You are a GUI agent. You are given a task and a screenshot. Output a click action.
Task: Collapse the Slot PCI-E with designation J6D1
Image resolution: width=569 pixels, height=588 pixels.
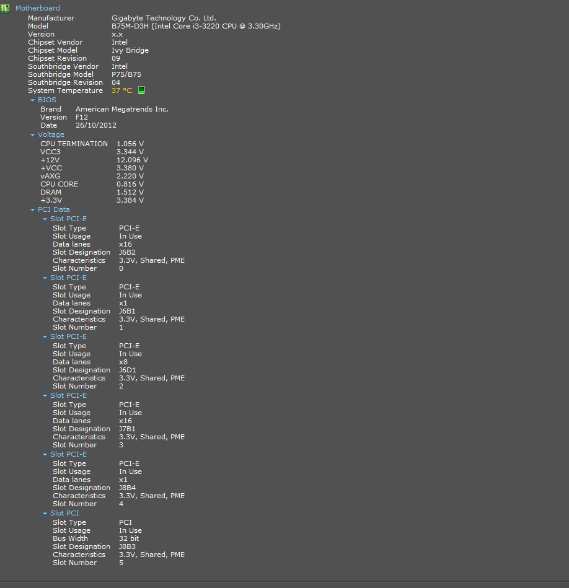click(x=45, y=336)
